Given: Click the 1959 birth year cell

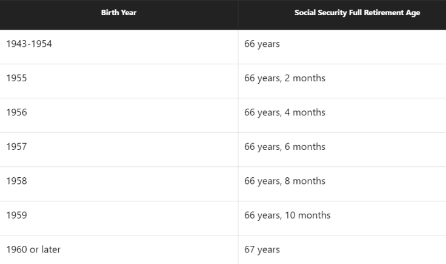Looking at the screenshot, I should 119,218.
